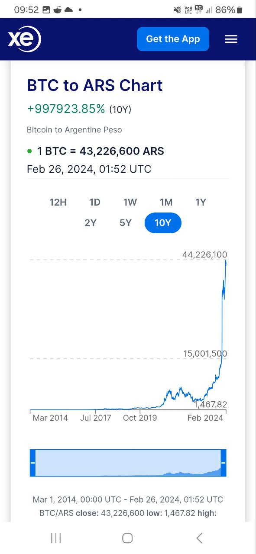Tap the gallery notification icon in status bar
The width and height of the screenshot is (256, 554).
pyautogui.click(x=46, y=10)
